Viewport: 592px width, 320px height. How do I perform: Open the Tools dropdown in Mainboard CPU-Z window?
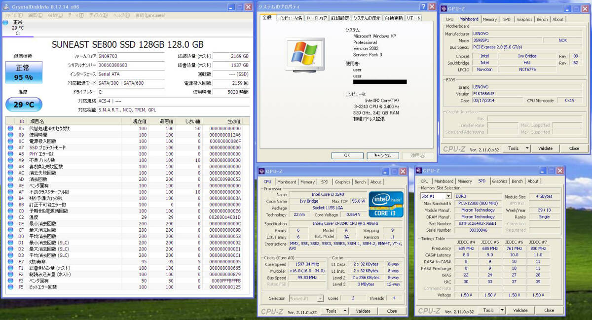click(516, 148)
